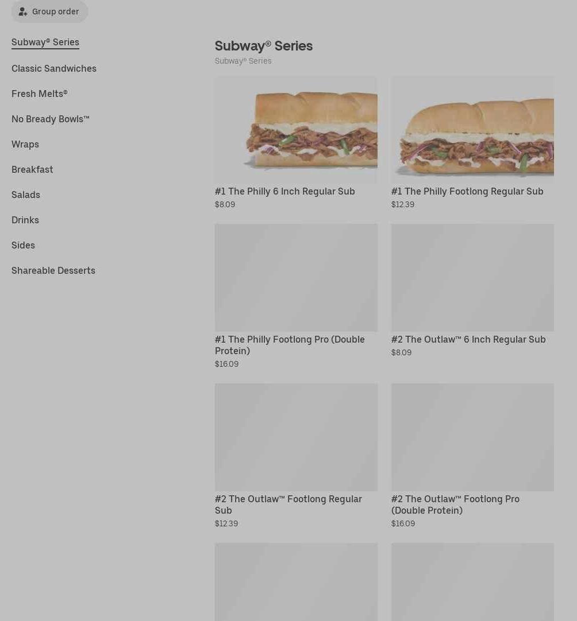Open the Drinks section

coord(25,220)
